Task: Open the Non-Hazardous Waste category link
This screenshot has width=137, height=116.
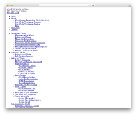Action: click(20, 104)
